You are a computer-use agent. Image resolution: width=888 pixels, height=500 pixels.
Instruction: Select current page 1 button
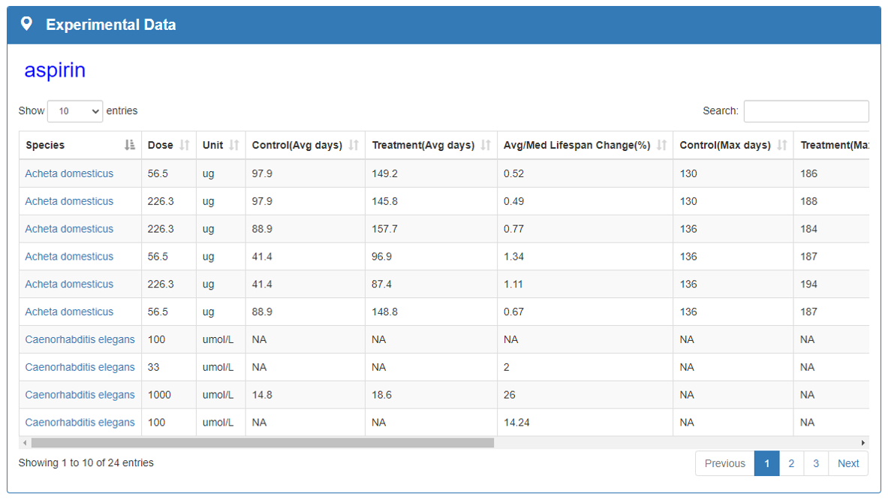point(766,463)
